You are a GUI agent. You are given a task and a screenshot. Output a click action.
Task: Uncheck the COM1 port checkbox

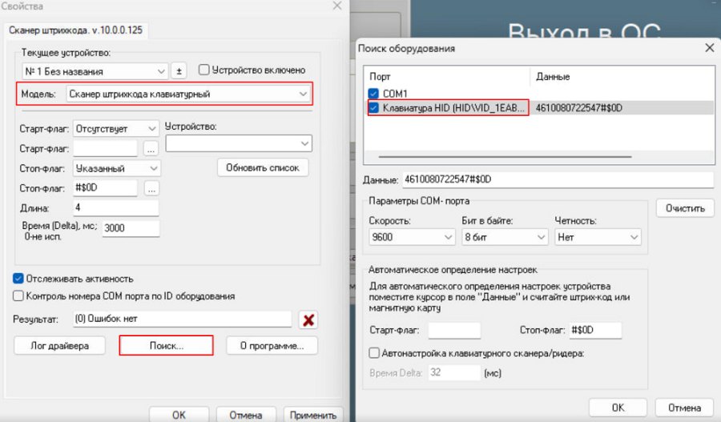pyautogui.click(x=373, y=94)
